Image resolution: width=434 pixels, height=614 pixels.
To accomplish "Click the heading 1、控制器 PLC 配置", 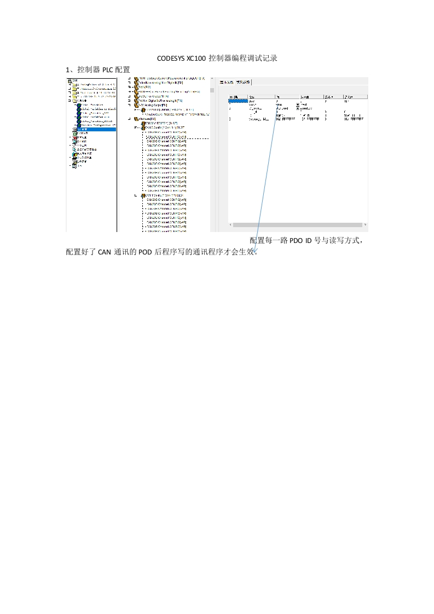I will click(x=98, y=69).
